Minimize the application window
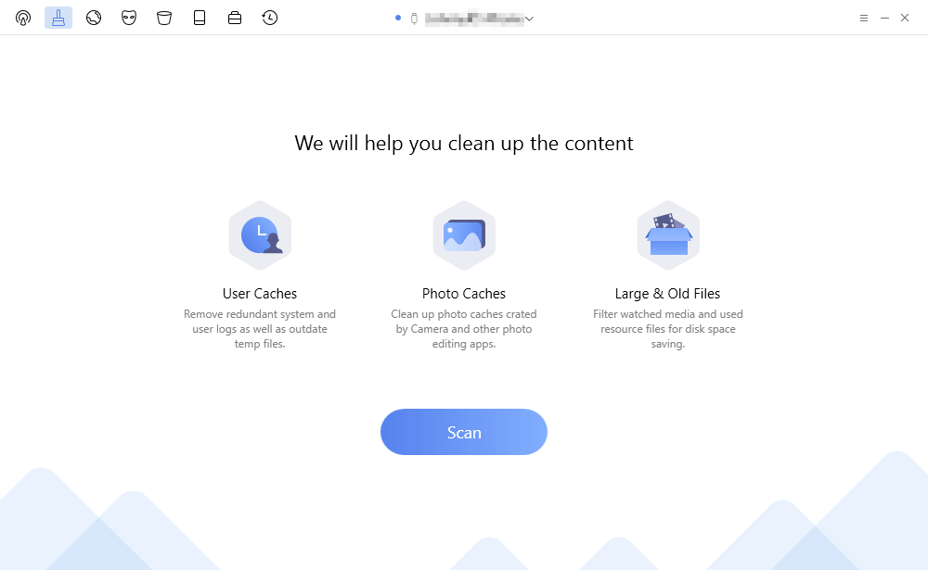The height and width of the screenshot is (570, 928). click(884, 19)
